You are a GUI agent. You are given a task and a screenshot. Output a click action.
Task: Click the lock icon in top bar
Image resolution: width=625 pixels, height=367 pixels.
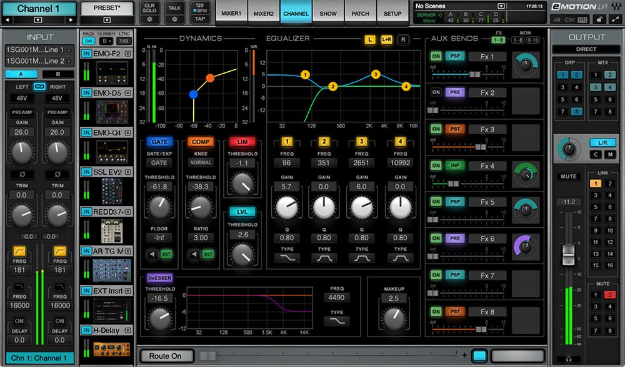599,19
